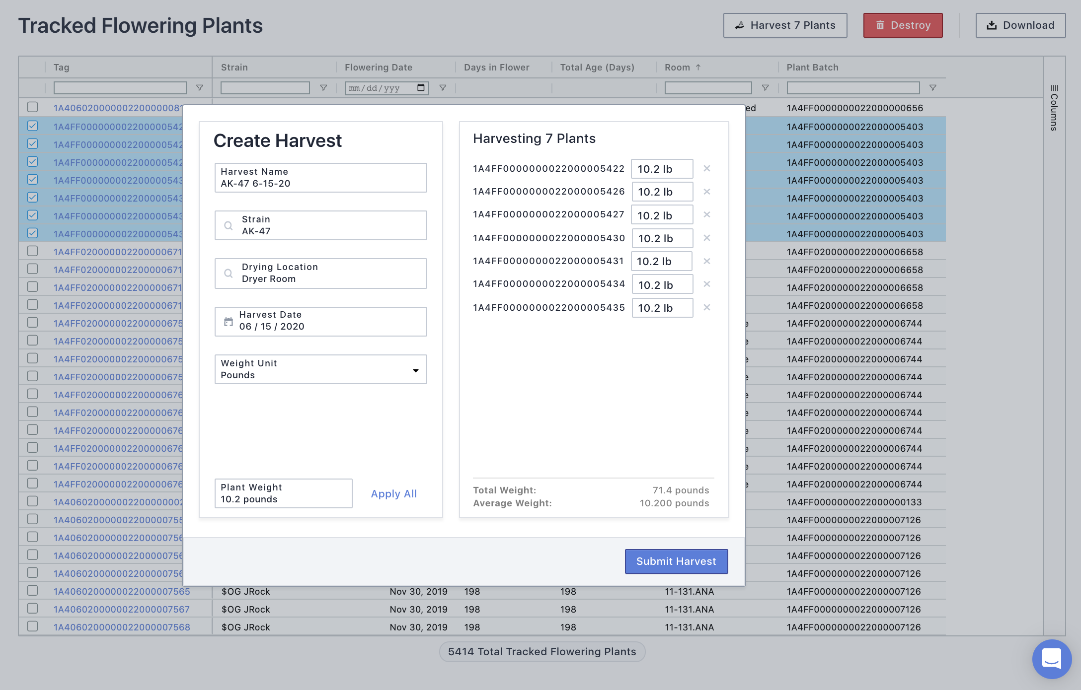The height and width of the screenshot is (690, 1081).
Task: Remove plant ending 5427 from harvest
Action: (x=706, y=214)
